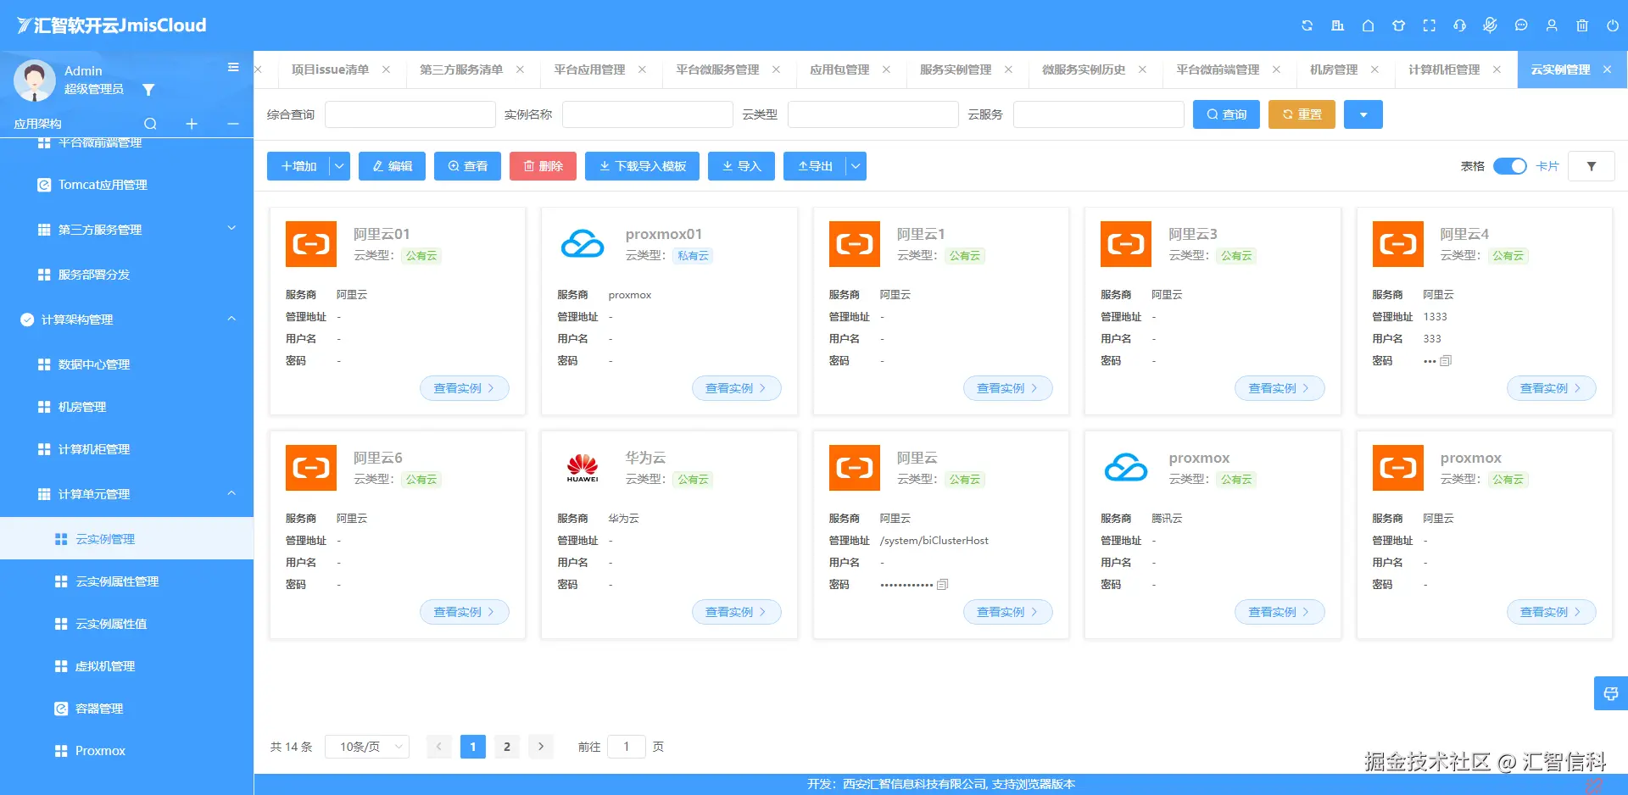This screenshot has width=1628, height=795.
Task: Click the 查询 search button
Action: (x=1226, y=114)
